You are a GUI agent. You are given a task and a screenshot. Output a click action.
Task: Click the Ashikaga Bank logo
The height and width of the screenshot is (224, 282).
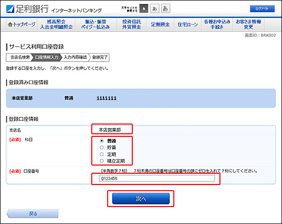pyautogui.click(x=27, y=9)
